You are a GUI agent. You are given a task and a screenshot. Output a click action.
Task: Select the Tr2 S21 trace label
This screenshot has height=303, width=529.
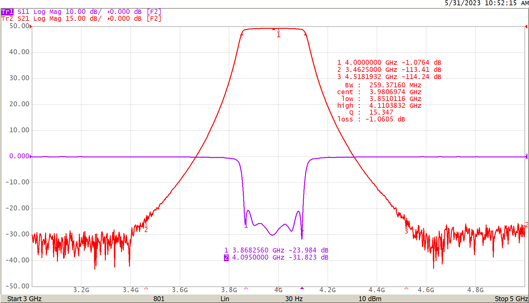(x=6, y=19)
